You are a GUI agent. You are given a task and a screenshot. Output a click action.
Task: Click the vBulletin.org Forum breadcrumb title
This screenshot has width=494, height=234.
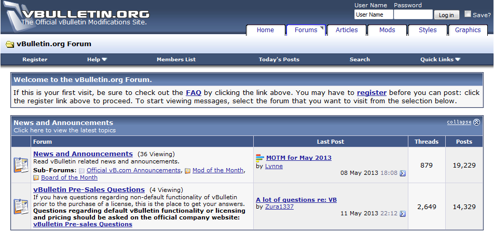(x=54, y=44)
